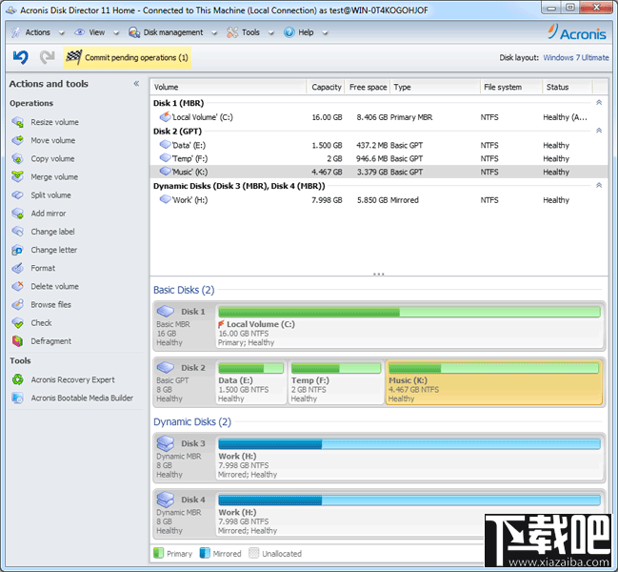Click the Format icon
The height and width of the screenshot is (572, 618).
(x=18, y=268)
